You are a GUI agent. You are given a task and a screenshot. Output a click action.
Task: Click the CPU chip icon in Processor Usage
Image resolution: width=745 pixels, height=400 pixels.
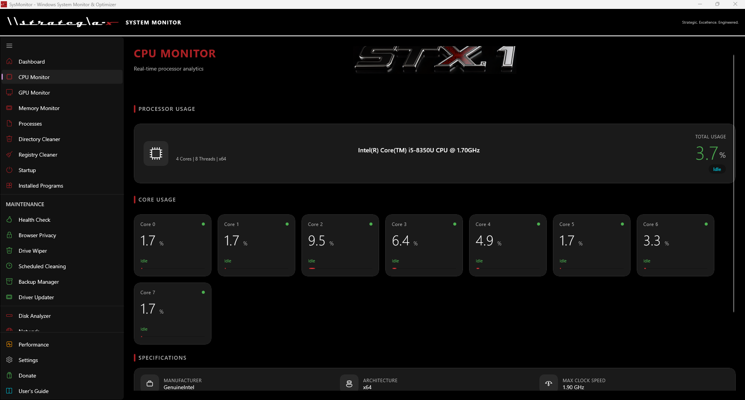click(156, 153)
